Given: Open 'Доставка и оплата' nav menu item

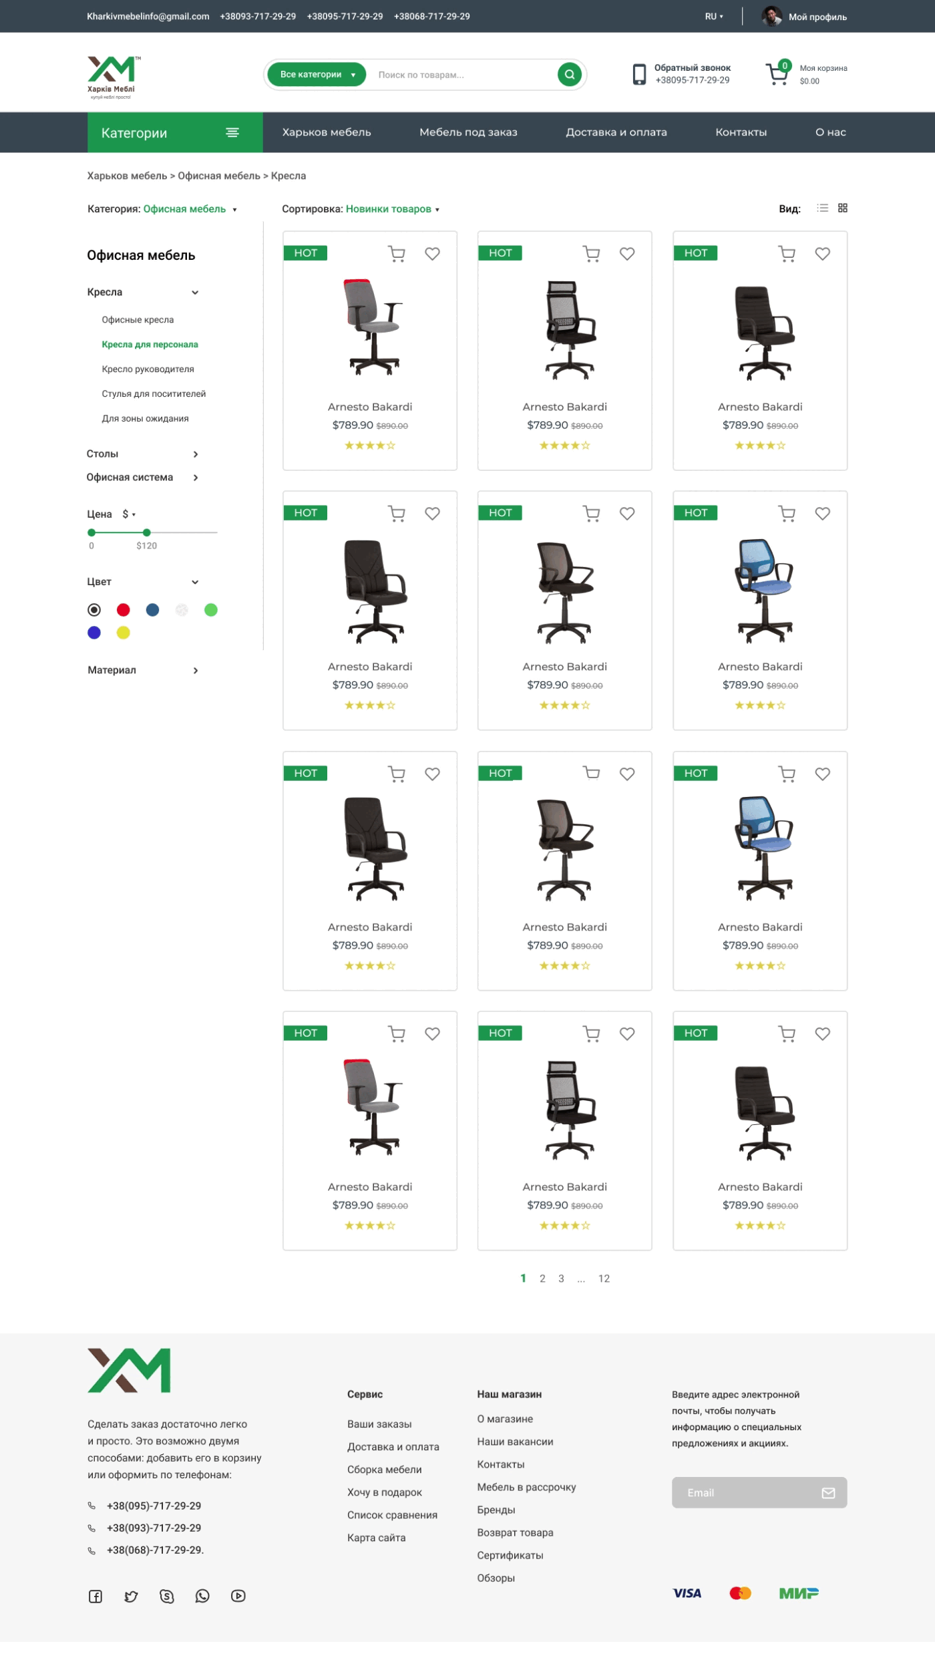Looking at the screenshot, I should pyautogui.click(x=616, y=132).
